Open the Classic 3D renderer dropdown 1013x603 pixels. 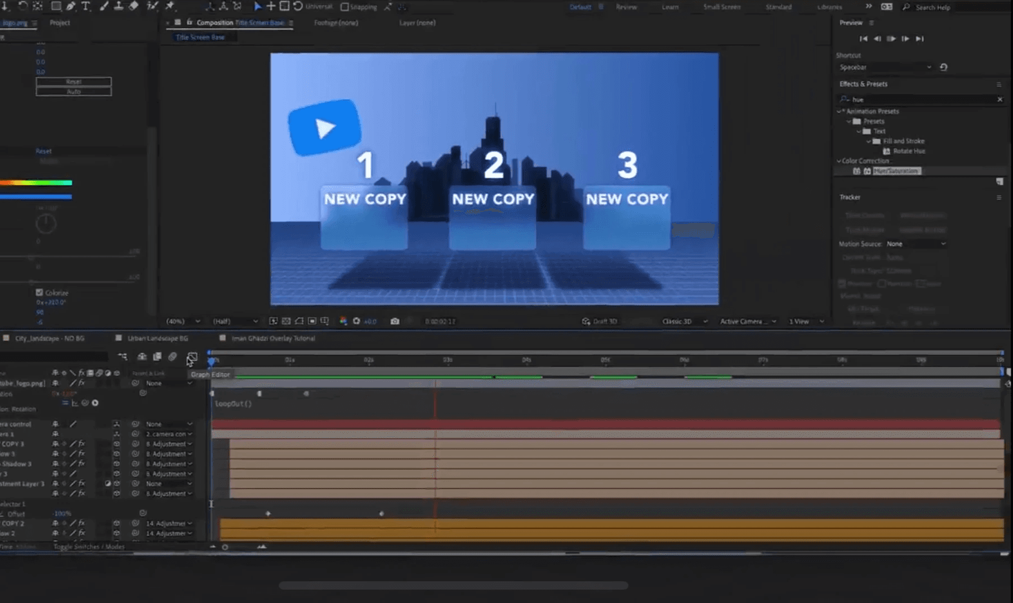[685, 321]
